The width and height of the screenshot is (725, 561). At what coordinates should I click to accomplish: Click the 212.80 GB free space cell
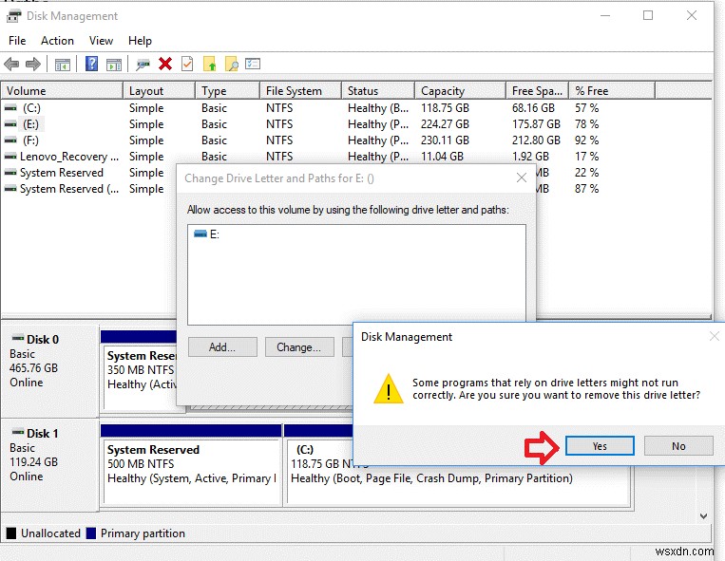(x=536, y=140)
